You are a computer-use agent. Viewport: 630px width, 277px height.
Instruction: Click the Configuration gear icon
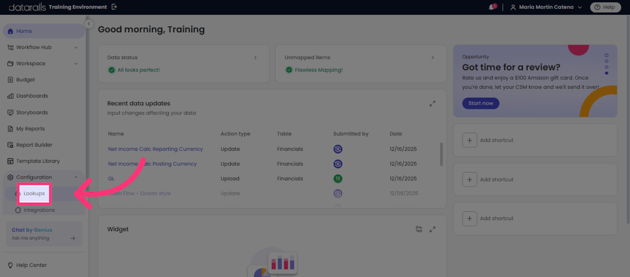click(10, 177)
